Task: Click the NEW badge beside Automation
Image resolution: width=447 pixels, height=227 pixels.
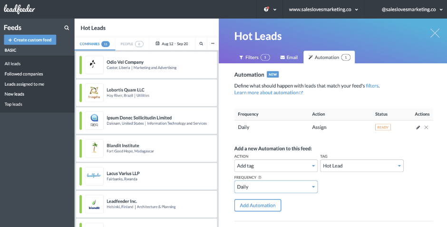Action: (x=273, y=74)
